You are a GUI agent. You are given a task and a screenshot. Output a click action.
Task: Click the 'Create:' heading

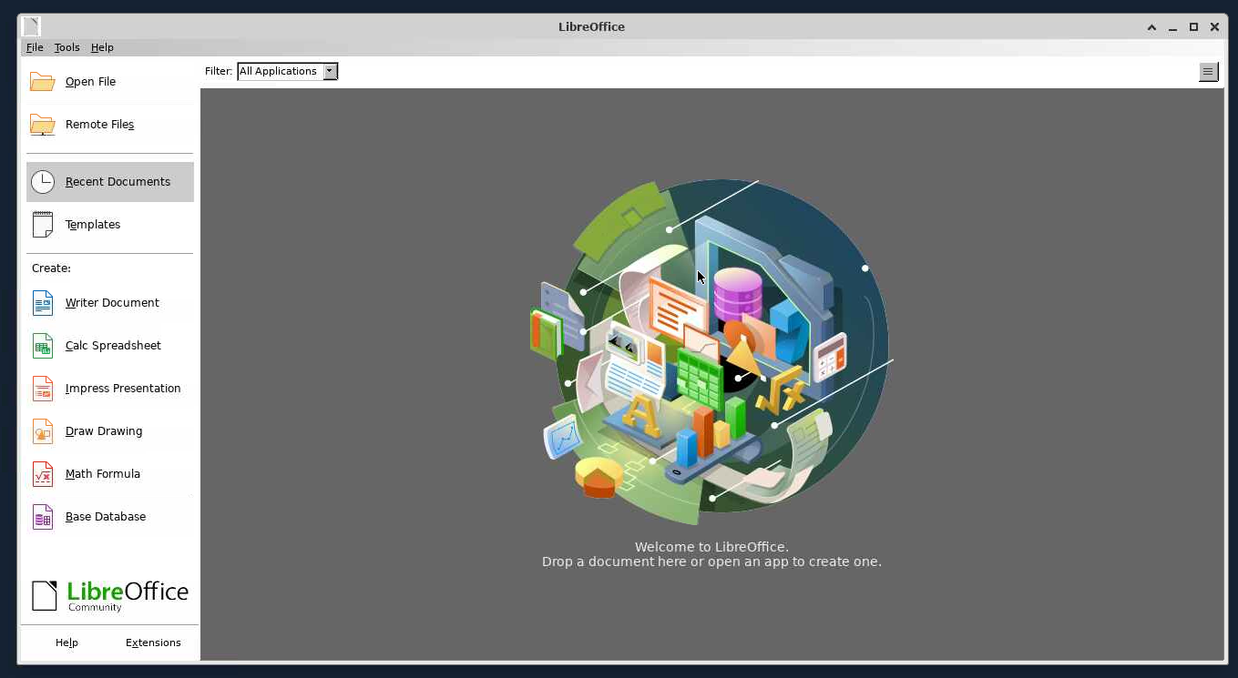coord(51,268)
